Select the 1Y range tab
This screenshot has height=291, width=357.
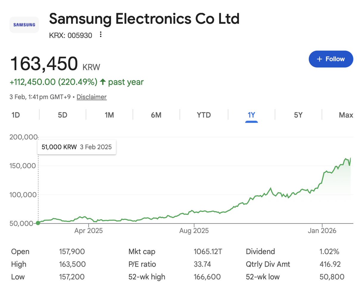[x=251, y=115]
